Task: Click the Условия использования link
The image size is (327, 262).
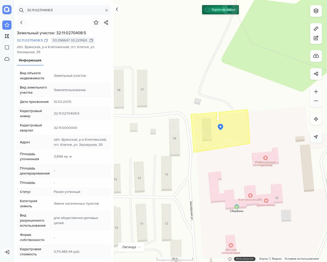Action: click(x=301, y=259)
